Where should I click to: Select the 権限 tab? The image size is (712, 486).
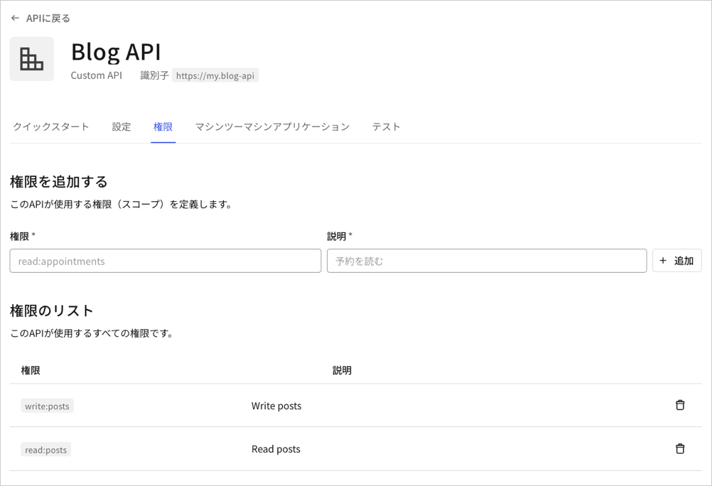click(x=163, y=126)
